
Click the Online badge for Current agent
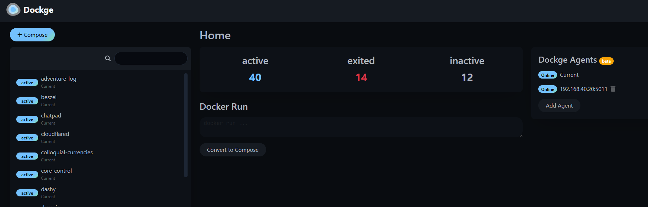click(547, 75)
